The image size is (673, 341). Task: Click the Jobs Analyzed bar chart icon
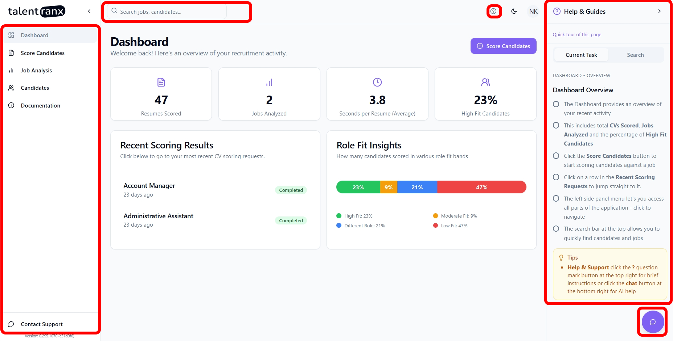(269, 82)
